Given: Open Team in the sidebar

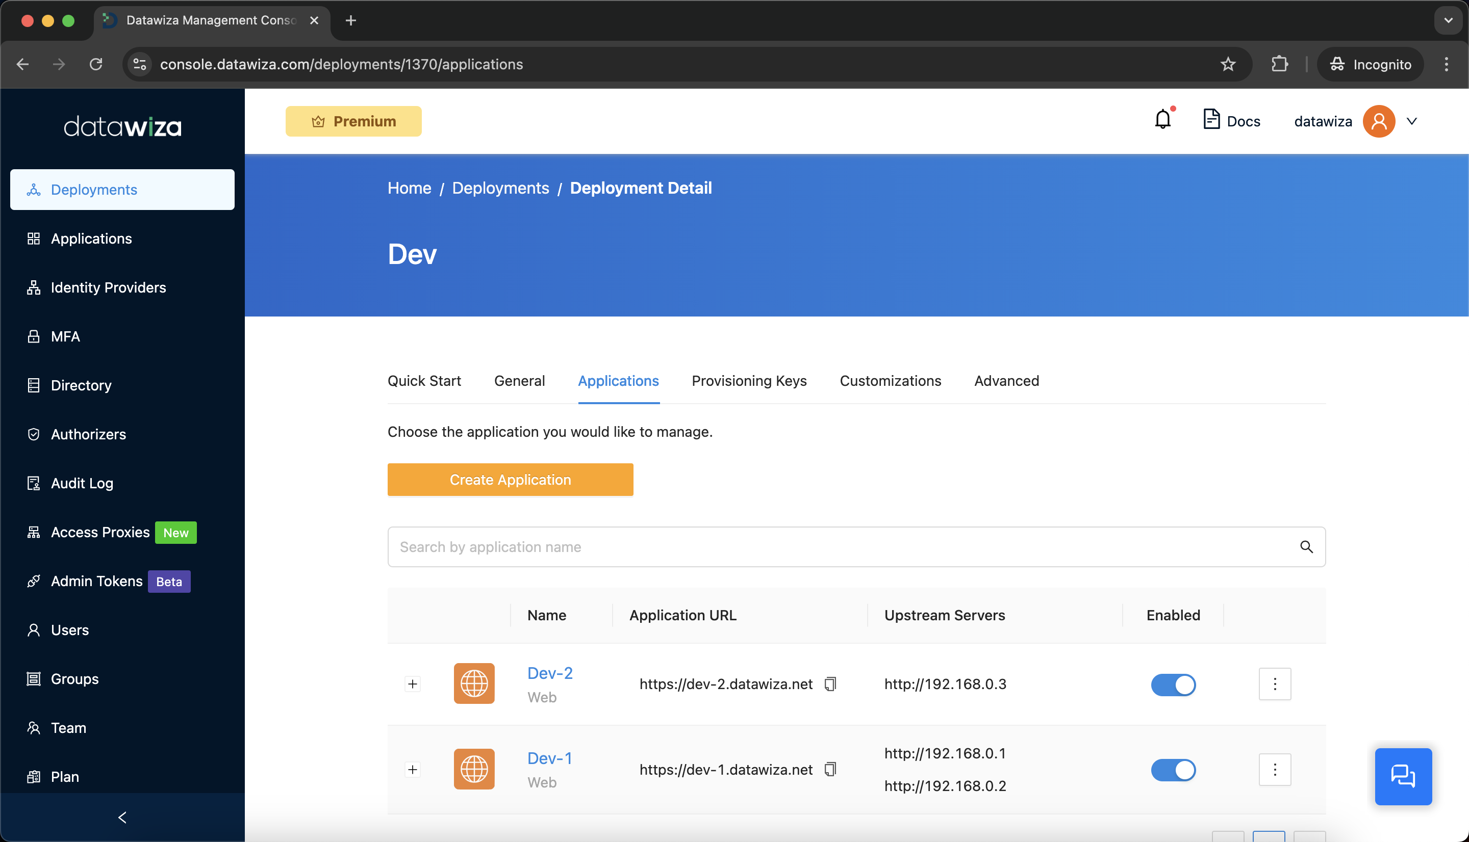Looking at the screenshot, I should click(122, 727).
